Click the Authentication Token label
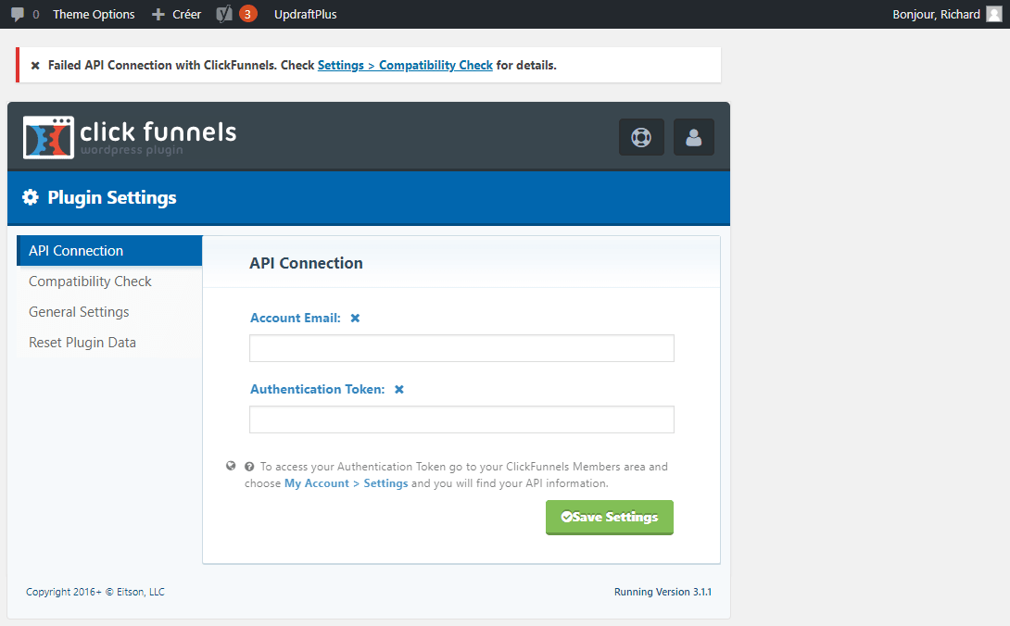 317,390
